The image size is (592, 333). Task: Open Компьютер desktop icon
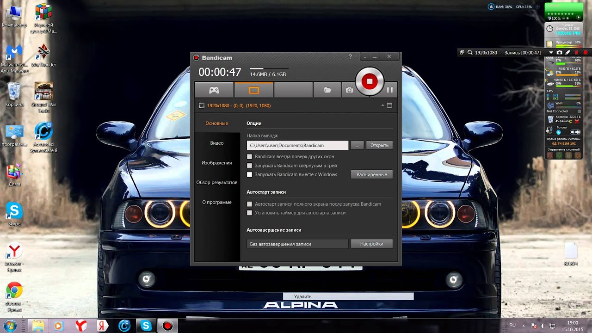point(14,15)
